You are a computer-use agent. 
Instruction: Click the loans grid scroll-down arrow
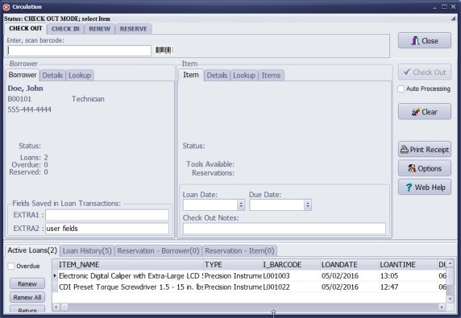[x=450, y=299]
